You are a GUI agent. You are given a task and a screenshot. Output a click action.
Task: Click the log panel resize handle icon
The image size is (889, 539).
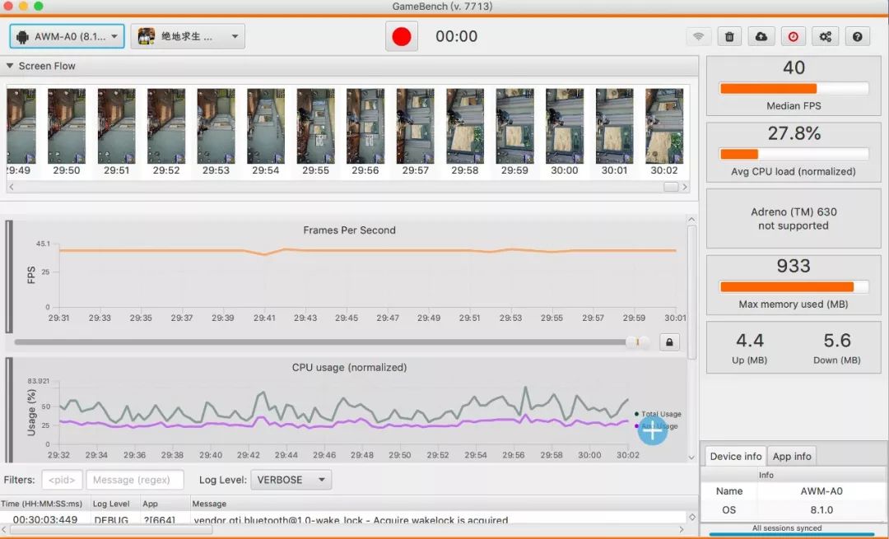(691, 517)
